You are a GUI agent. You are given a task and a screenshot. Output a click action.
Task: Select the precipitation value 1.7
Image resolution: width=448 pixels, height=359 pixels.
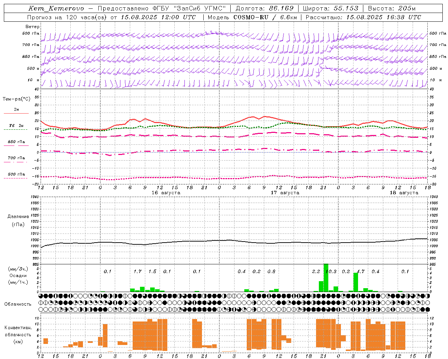click(x=138, y=271)
